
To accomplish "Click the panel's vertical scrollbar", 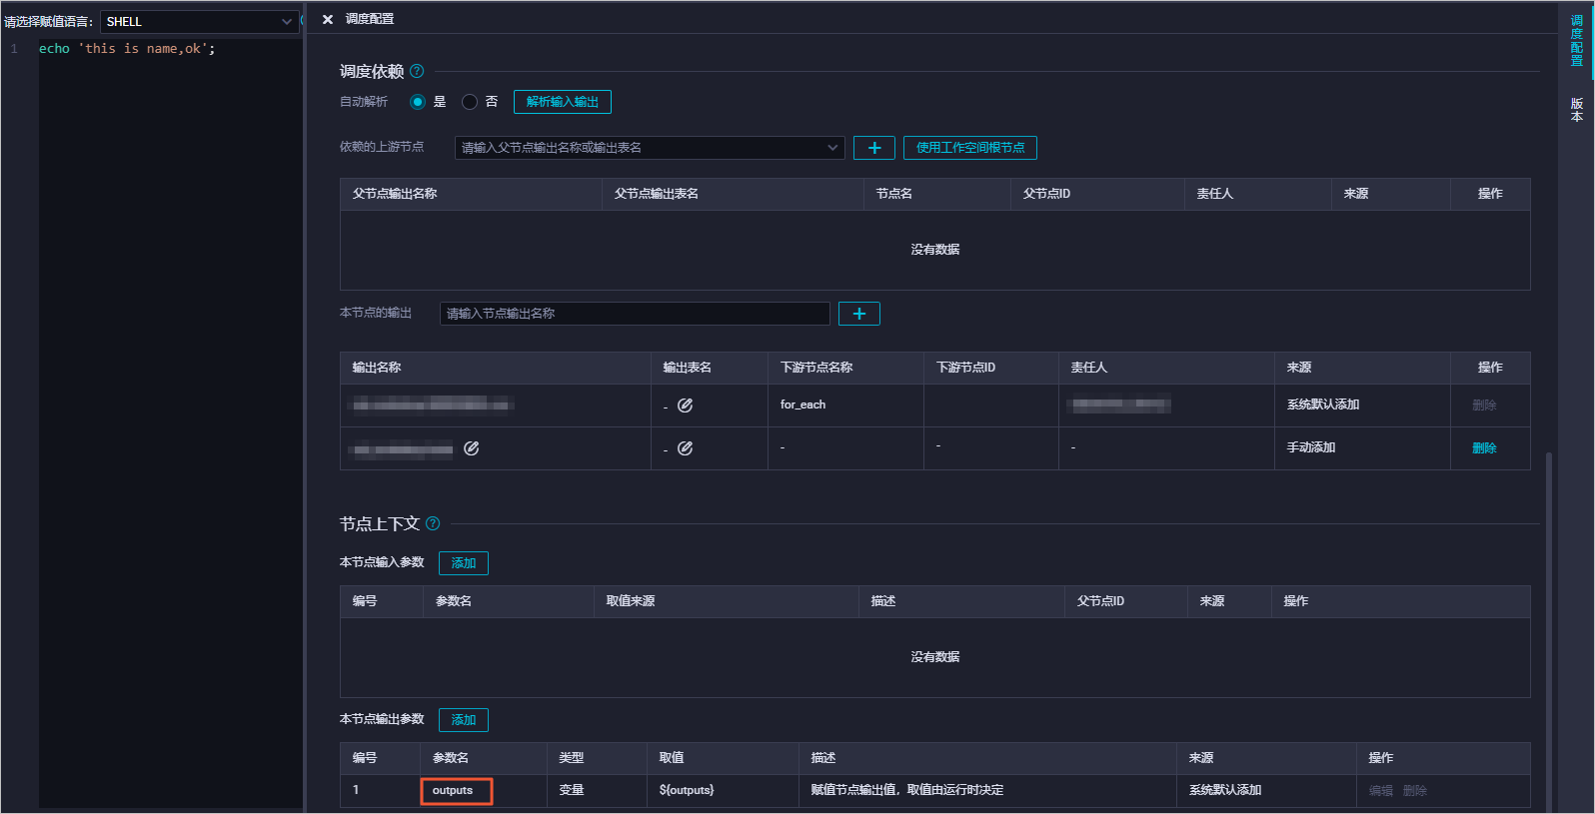I will (1549, 631).
